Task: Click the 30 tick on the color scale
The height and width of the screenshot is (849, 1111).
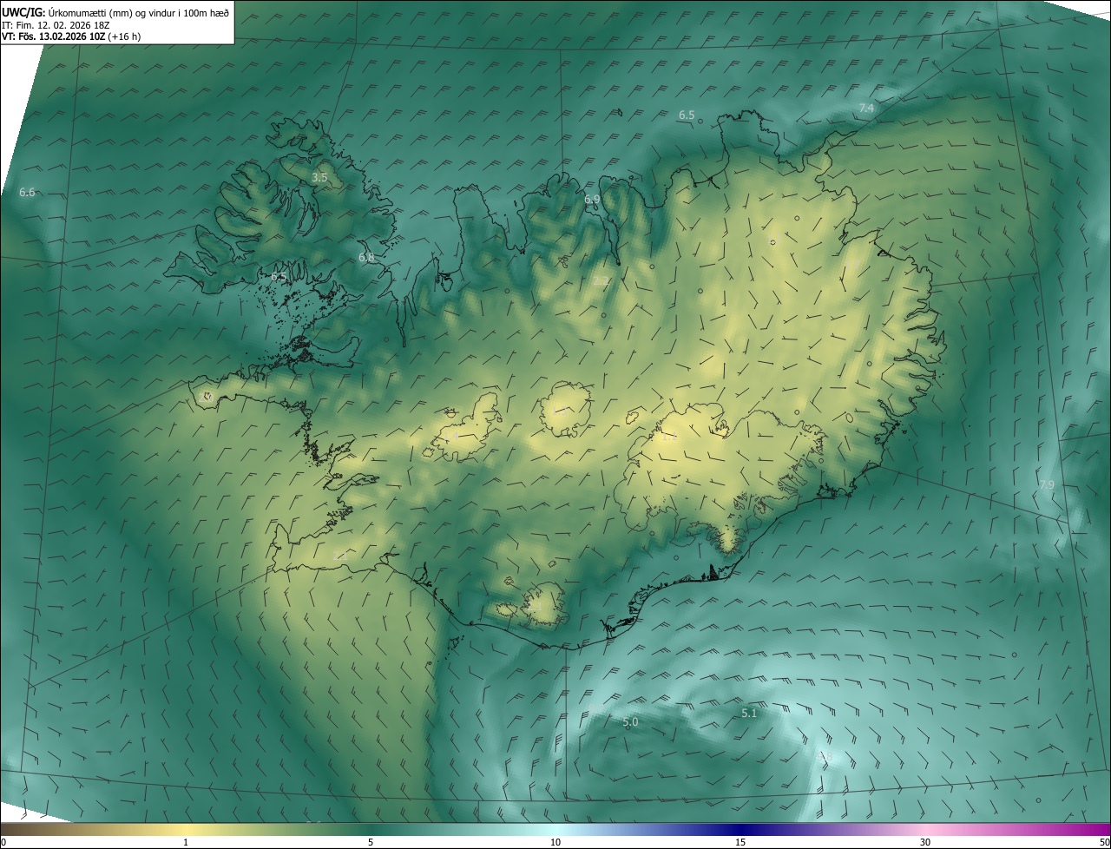Action: pyautogui.click(x=925, y=842)
